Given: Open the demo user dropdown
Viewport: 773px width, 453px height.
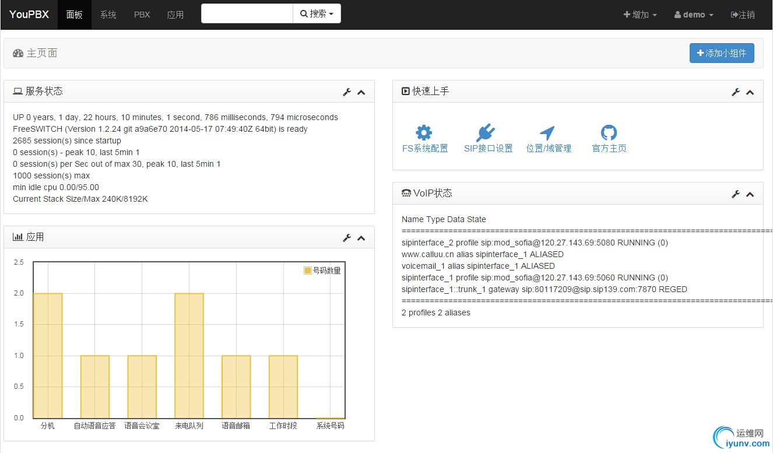Looking at the screenshot, I should coord(694,15).
